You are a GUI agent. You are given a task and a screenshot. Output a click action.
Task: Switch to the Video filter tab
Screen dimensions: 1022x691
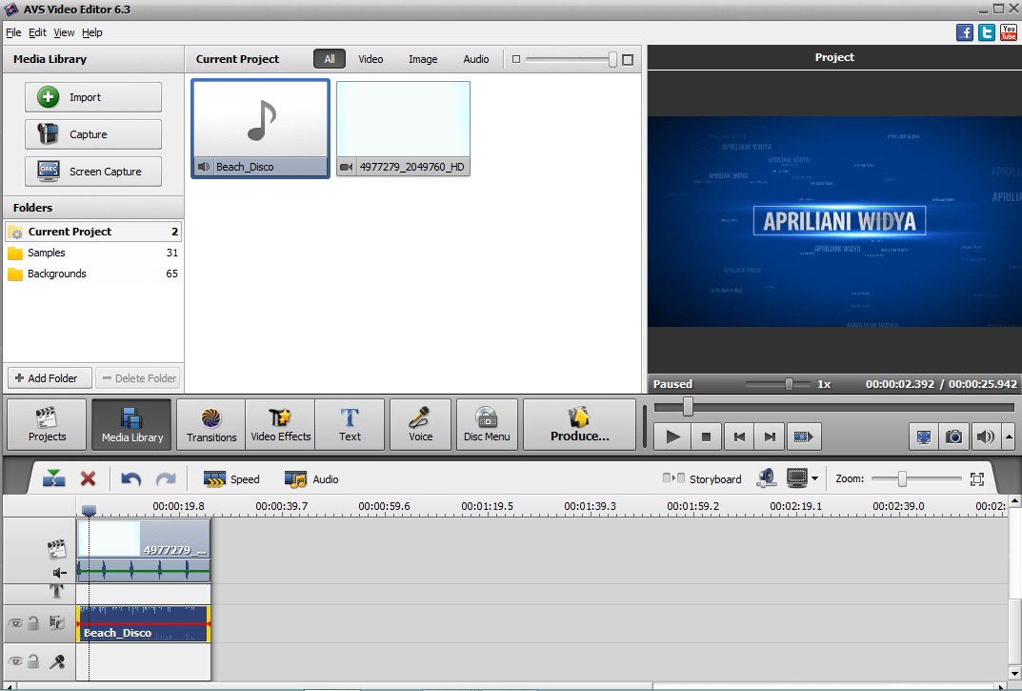371,58
